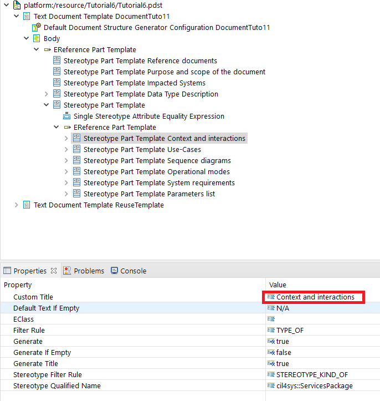The width and height of the screenshot is (380, 401).
Task: Collapse the nested EReference Part Template node
Action: [x=56, y=127]
